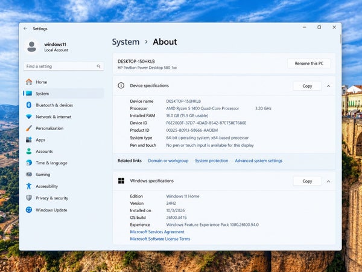Image resolution: width=362 pixels, height=272 pixels.
Task: Click the HP Pavilion Power Desktop model text
Action: coord(147,68)
